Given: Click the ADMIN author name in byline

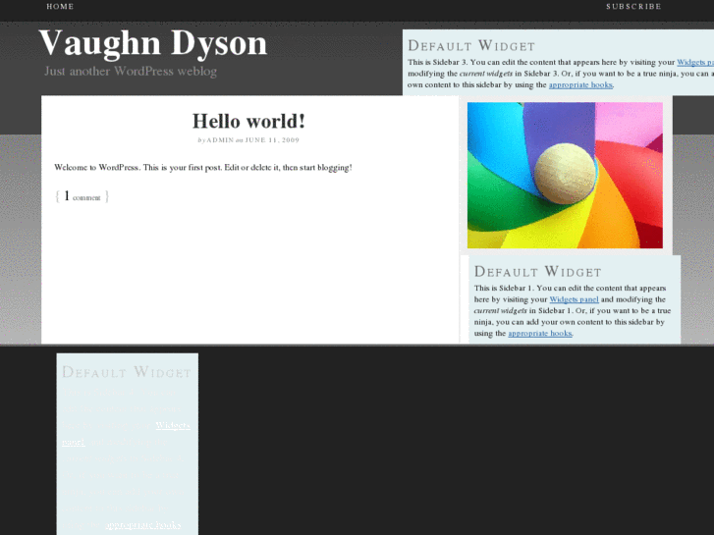Looking at the screenshot, I should [x=220, y=140].
